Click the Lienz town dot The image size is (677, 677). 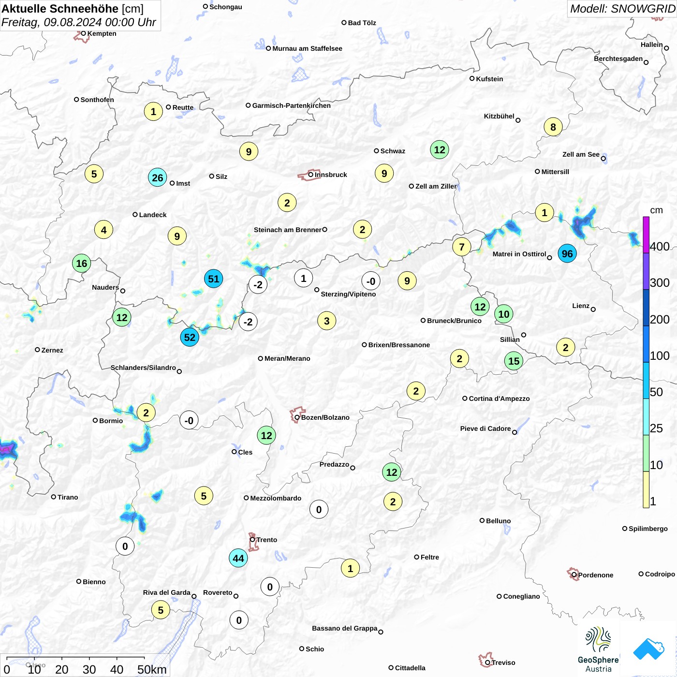point(593,309)
